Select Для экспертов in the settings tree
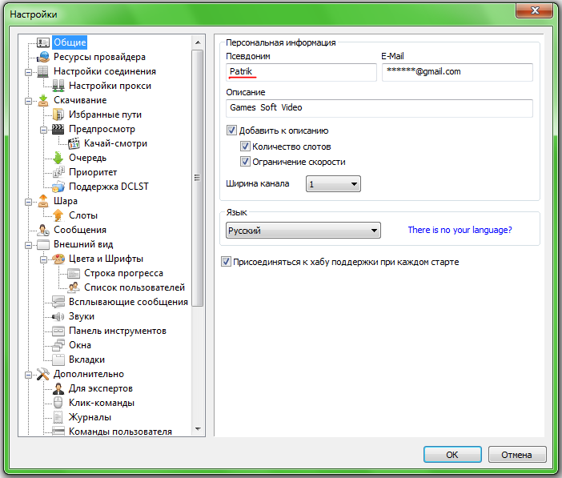 100,388
